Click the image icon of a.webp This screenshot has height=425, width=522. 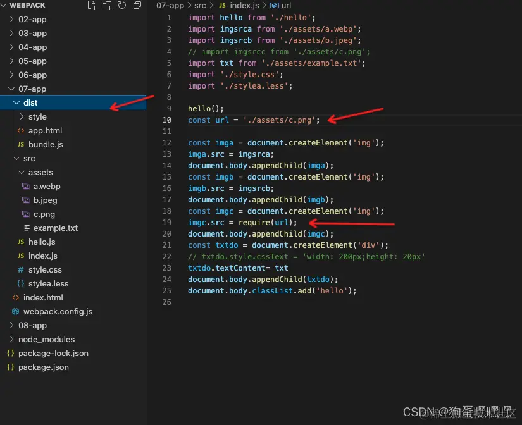[26, 186]
